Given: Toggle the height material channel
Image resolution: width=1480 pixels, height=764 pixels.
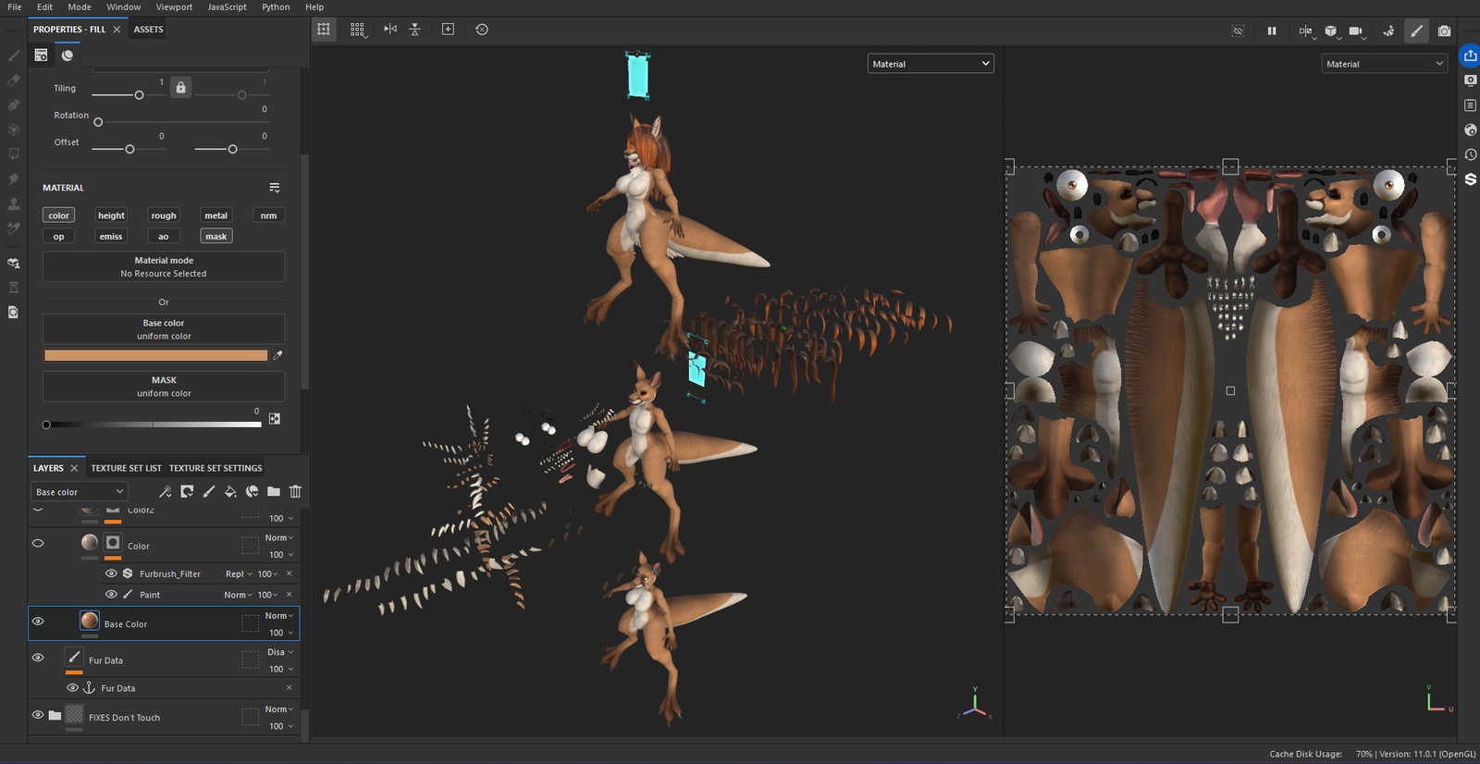Looking at the screenshot, I should 111,216.
